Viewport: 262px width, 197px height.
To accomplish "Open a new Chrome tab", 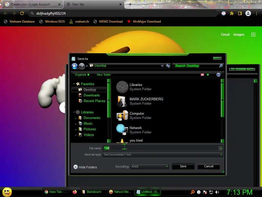I will click(x=130, y=4).
